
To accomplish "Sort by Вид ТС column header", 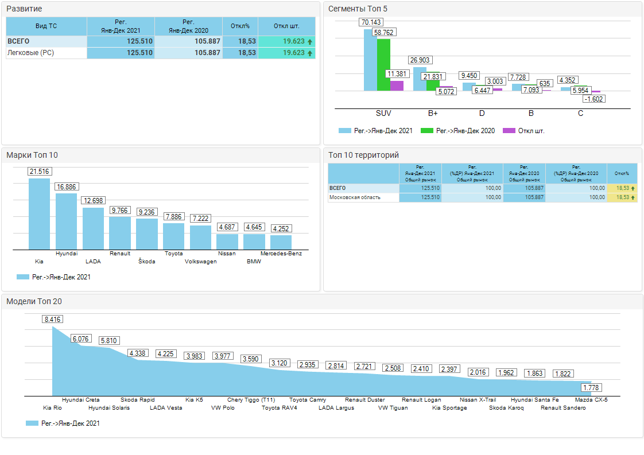I will (x=46, y=26).
